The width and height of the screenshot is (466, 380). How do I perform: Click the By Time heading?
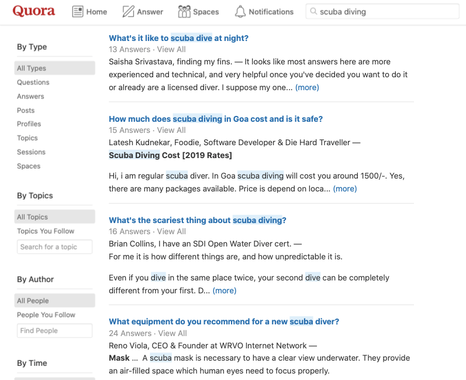pyautogui.click(x=32, y=363)
